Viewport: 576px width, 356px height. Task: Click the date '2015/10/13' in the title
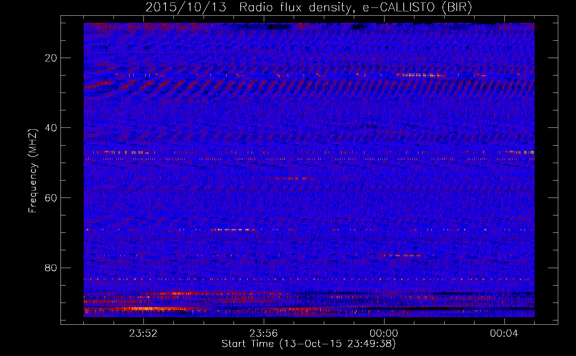point(186,7)
